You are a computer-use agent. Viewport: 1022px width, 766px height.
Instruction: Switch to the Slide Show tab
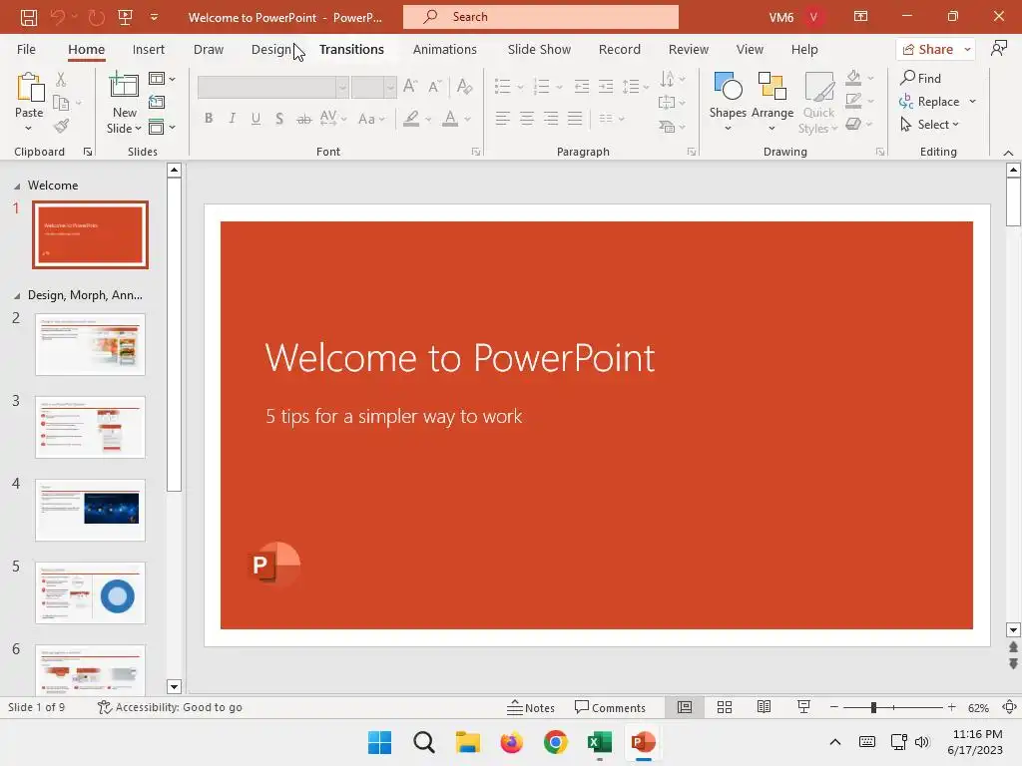pos(539,50)
